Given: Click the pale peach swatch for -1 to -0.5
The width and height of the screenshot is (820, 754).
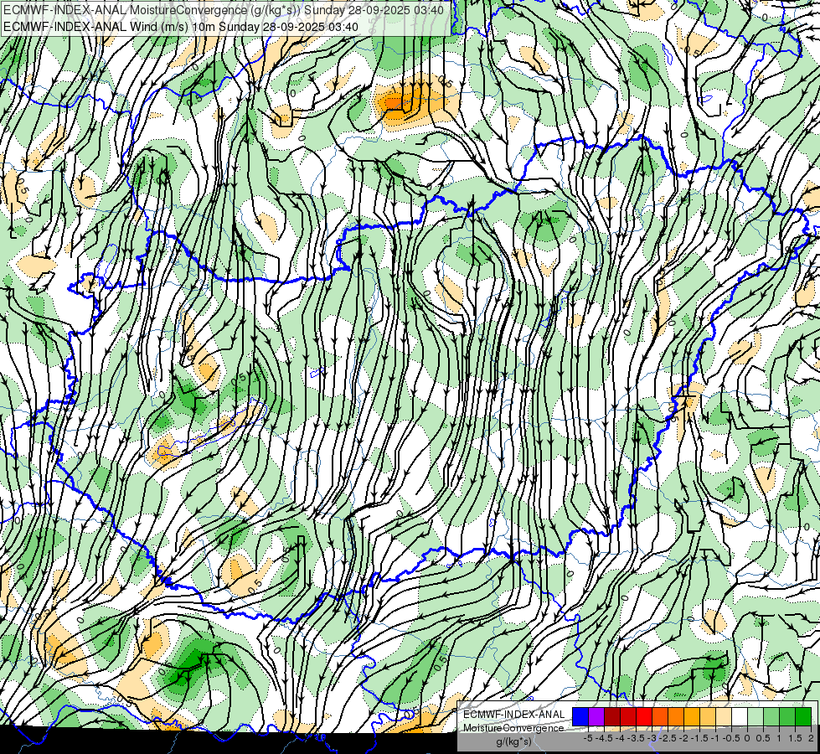Looking at the screenshot, I should (724, 717).
